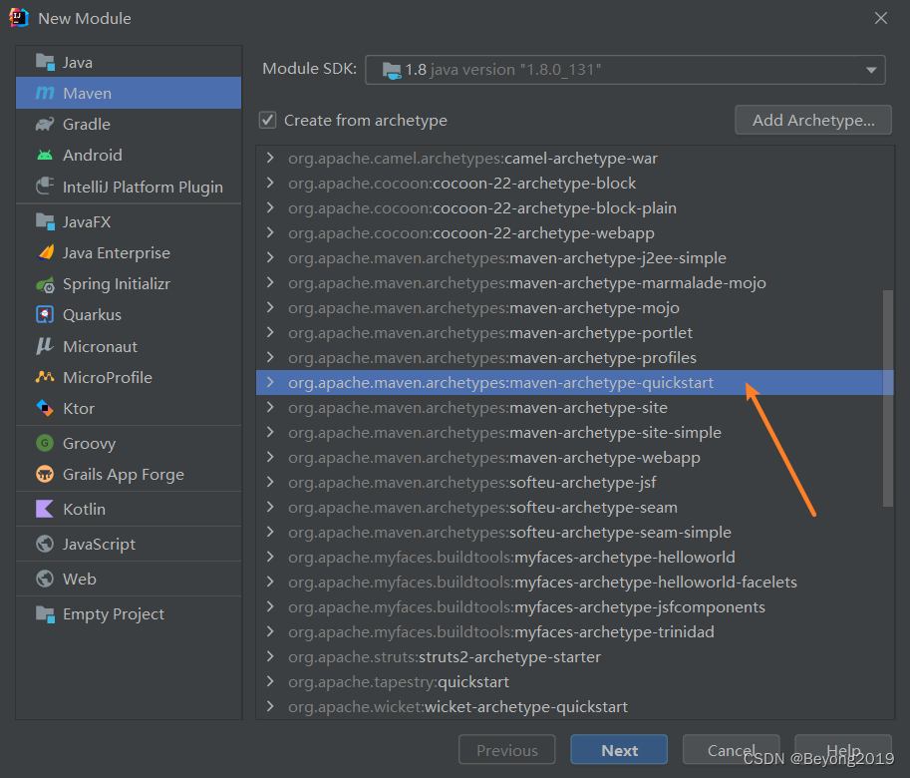Expand cocoon-22-archetype-block node

pyautogui.click(x=270, y=183)
